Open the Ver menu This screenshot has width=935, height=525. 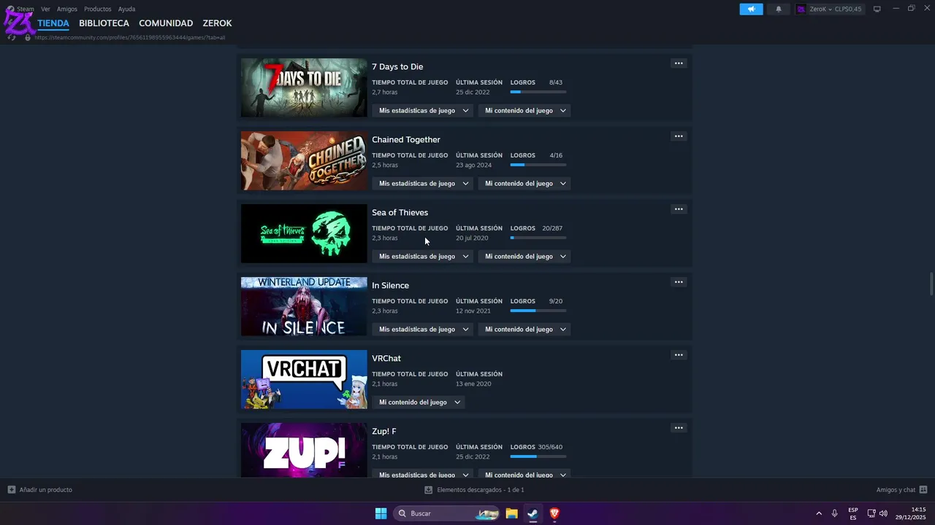(45, 9)
